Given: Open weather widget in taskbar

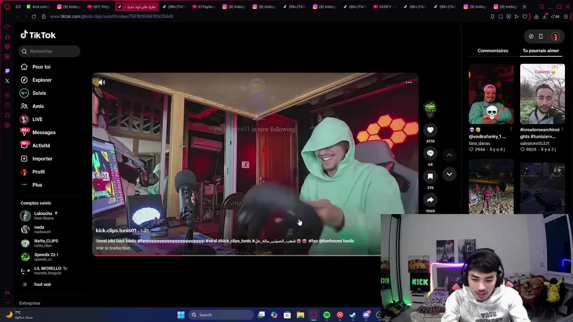Looking at the screenshot, I should (19, 315).
